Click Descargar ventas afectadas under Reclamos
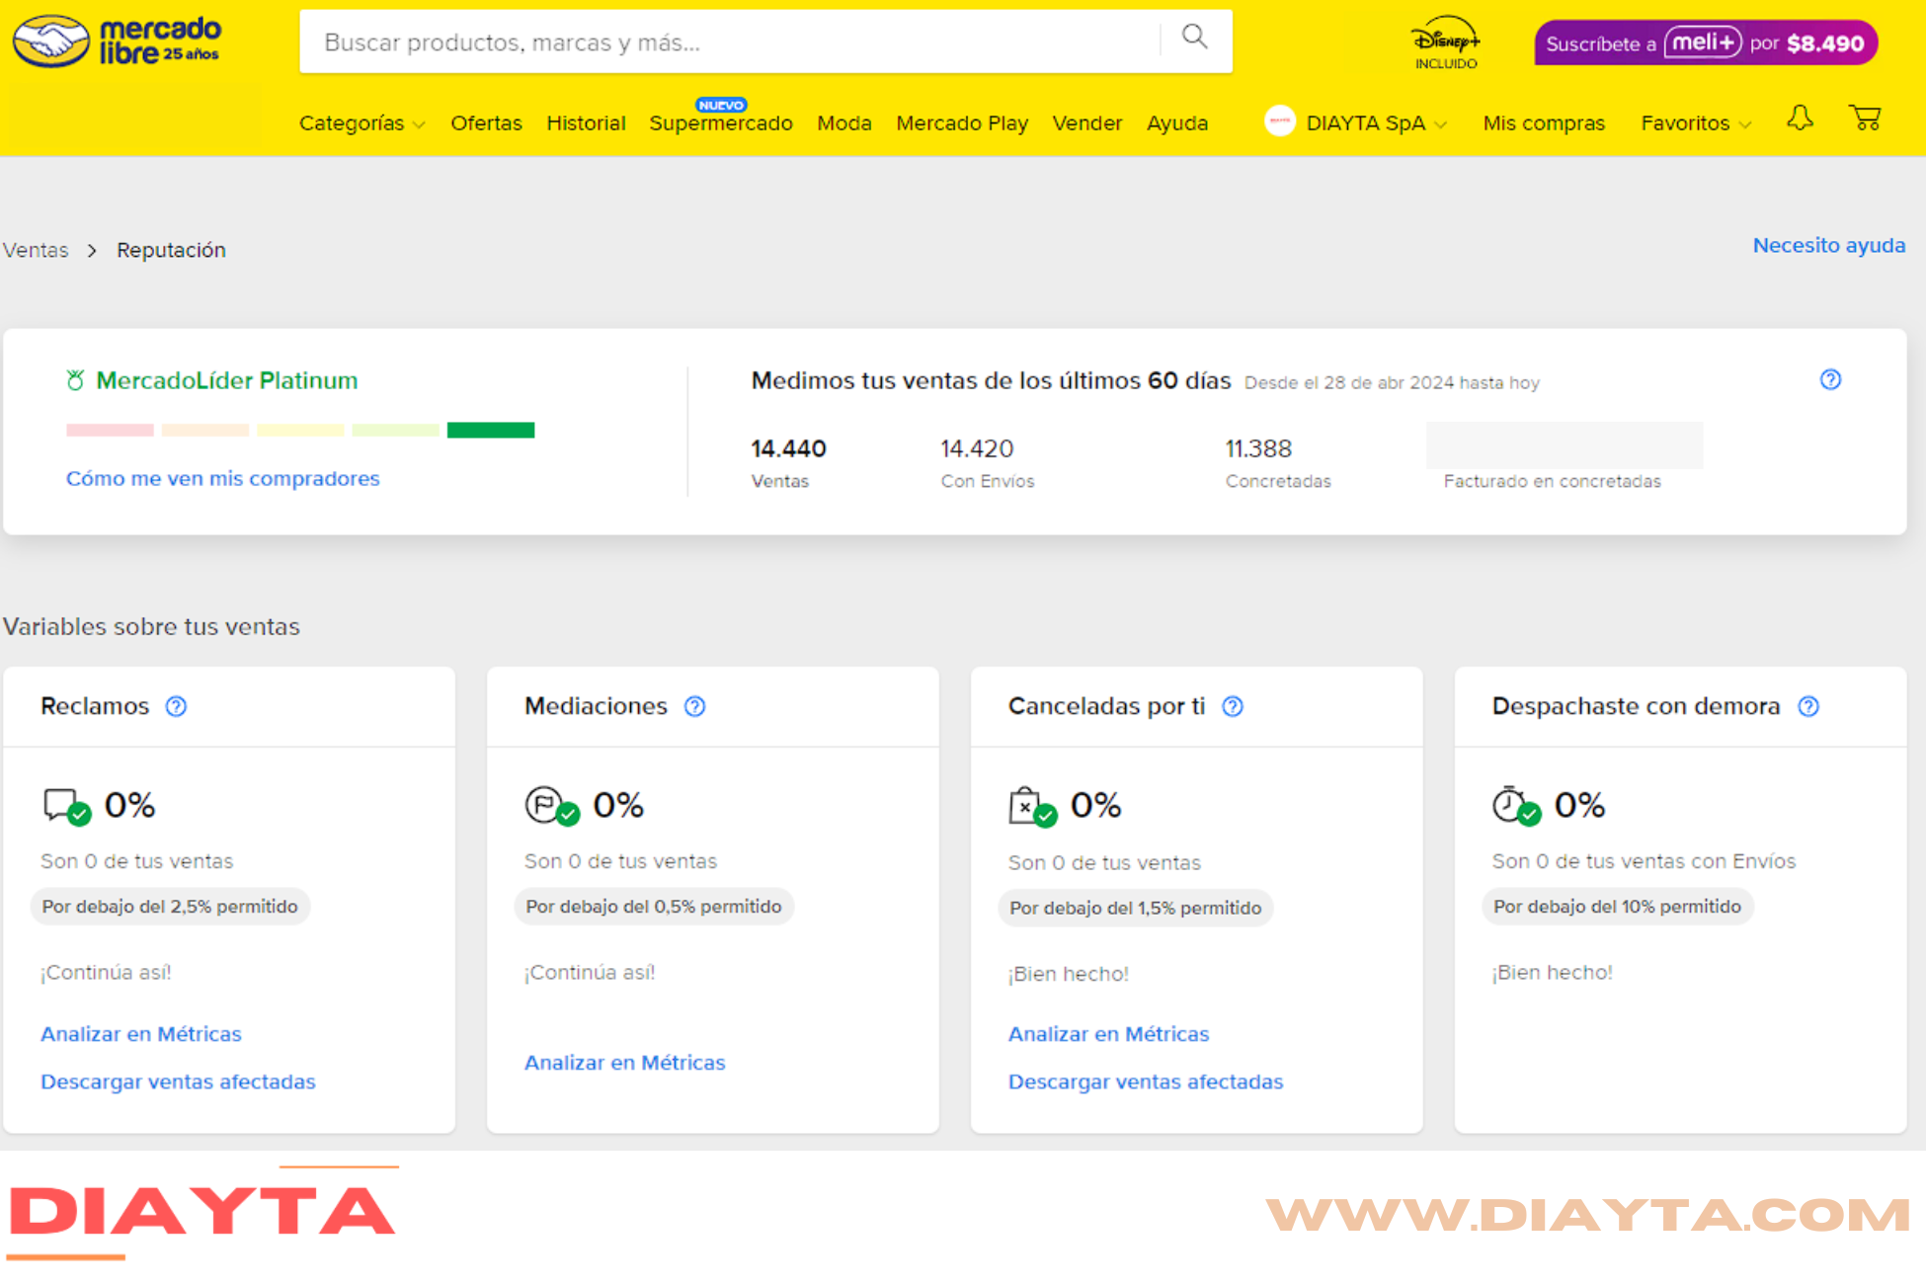Viewport: 1926px width, 1284px height. pos(178,1082)
